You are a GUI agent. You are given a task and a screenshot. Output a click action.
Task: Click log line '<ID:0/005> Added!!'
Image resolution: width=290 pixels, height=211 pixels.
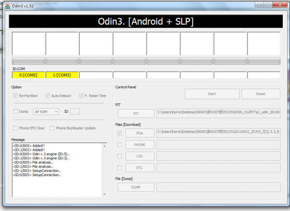29,146
